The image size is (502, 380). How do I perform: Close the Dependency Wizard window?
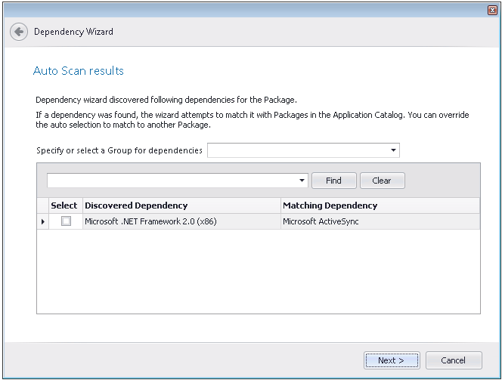(492, 9)
